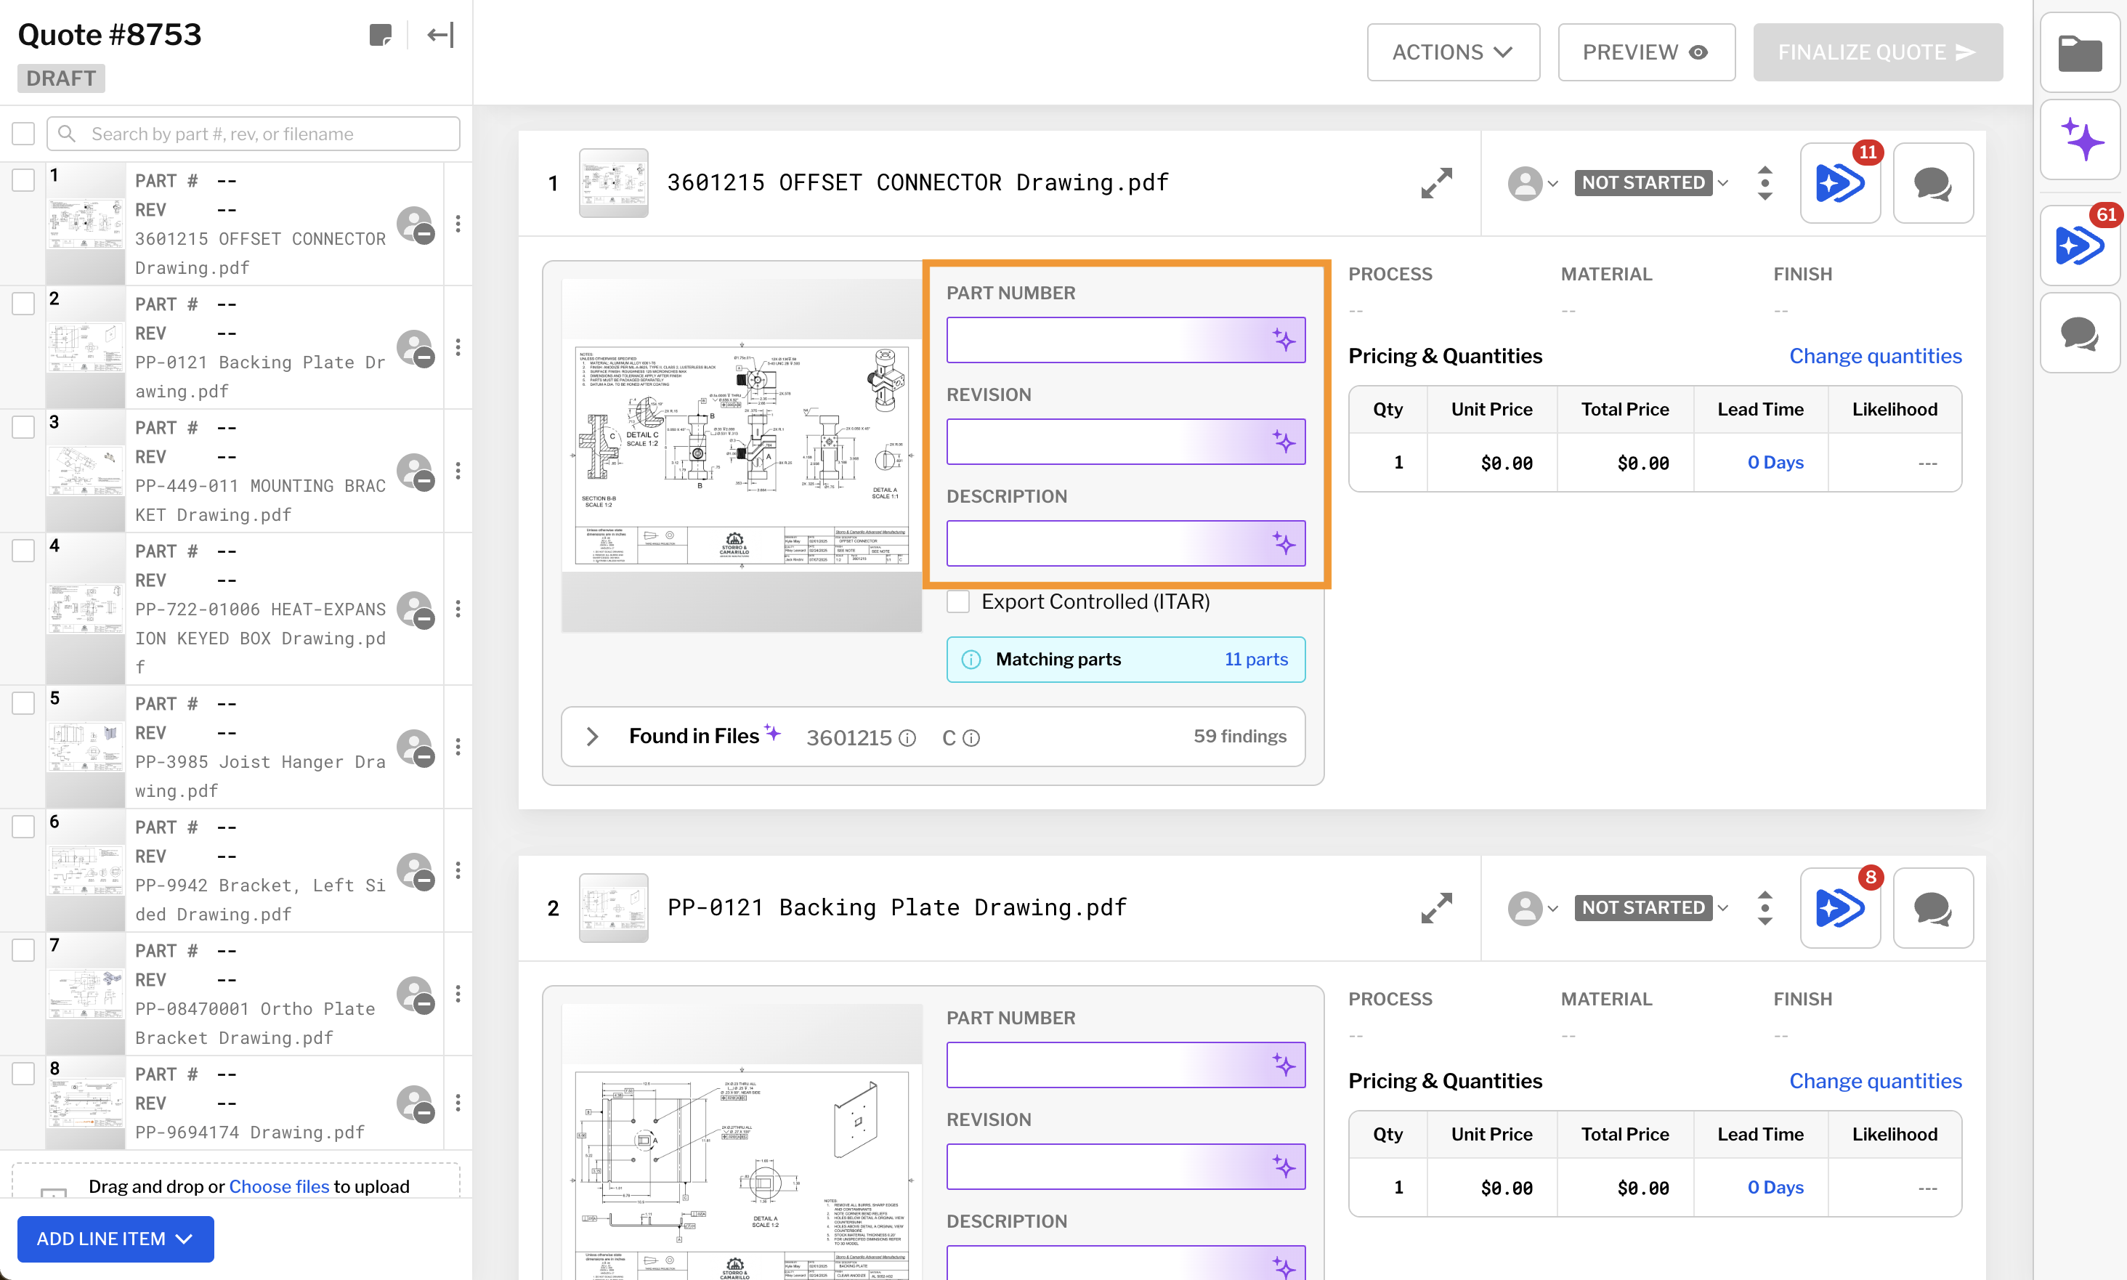Open NOT STARTED status dropdown for line item 1

(x=1652, y=183)
